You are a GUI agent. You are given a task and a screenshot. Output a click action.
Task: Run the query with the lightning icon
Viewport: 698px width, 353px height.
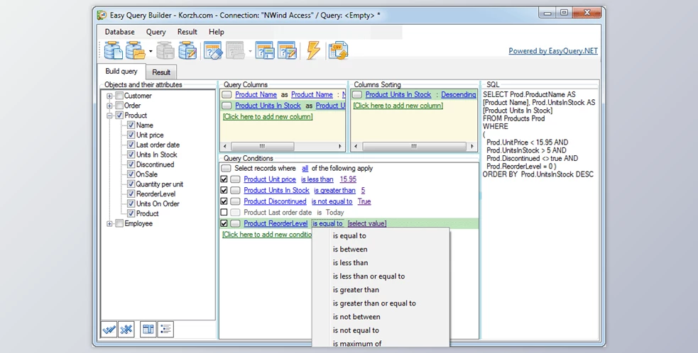coord(313,50)
